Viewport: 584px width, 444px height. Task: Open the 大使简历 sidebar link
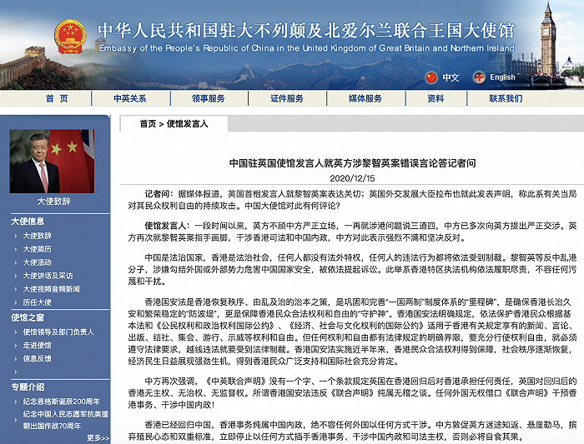(x=38, y=249)
